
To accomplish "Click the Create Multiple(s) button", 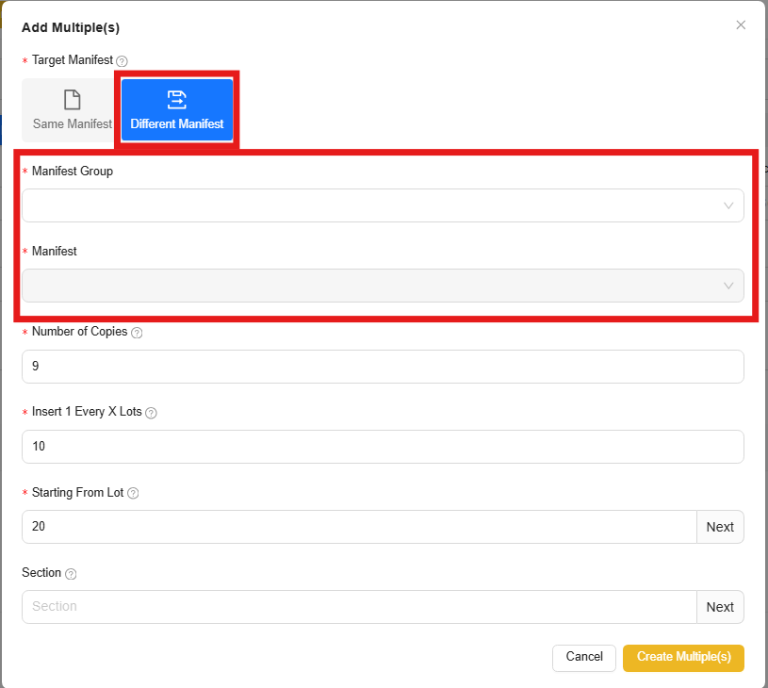I will pyautogui.click(x=683, y=657).
